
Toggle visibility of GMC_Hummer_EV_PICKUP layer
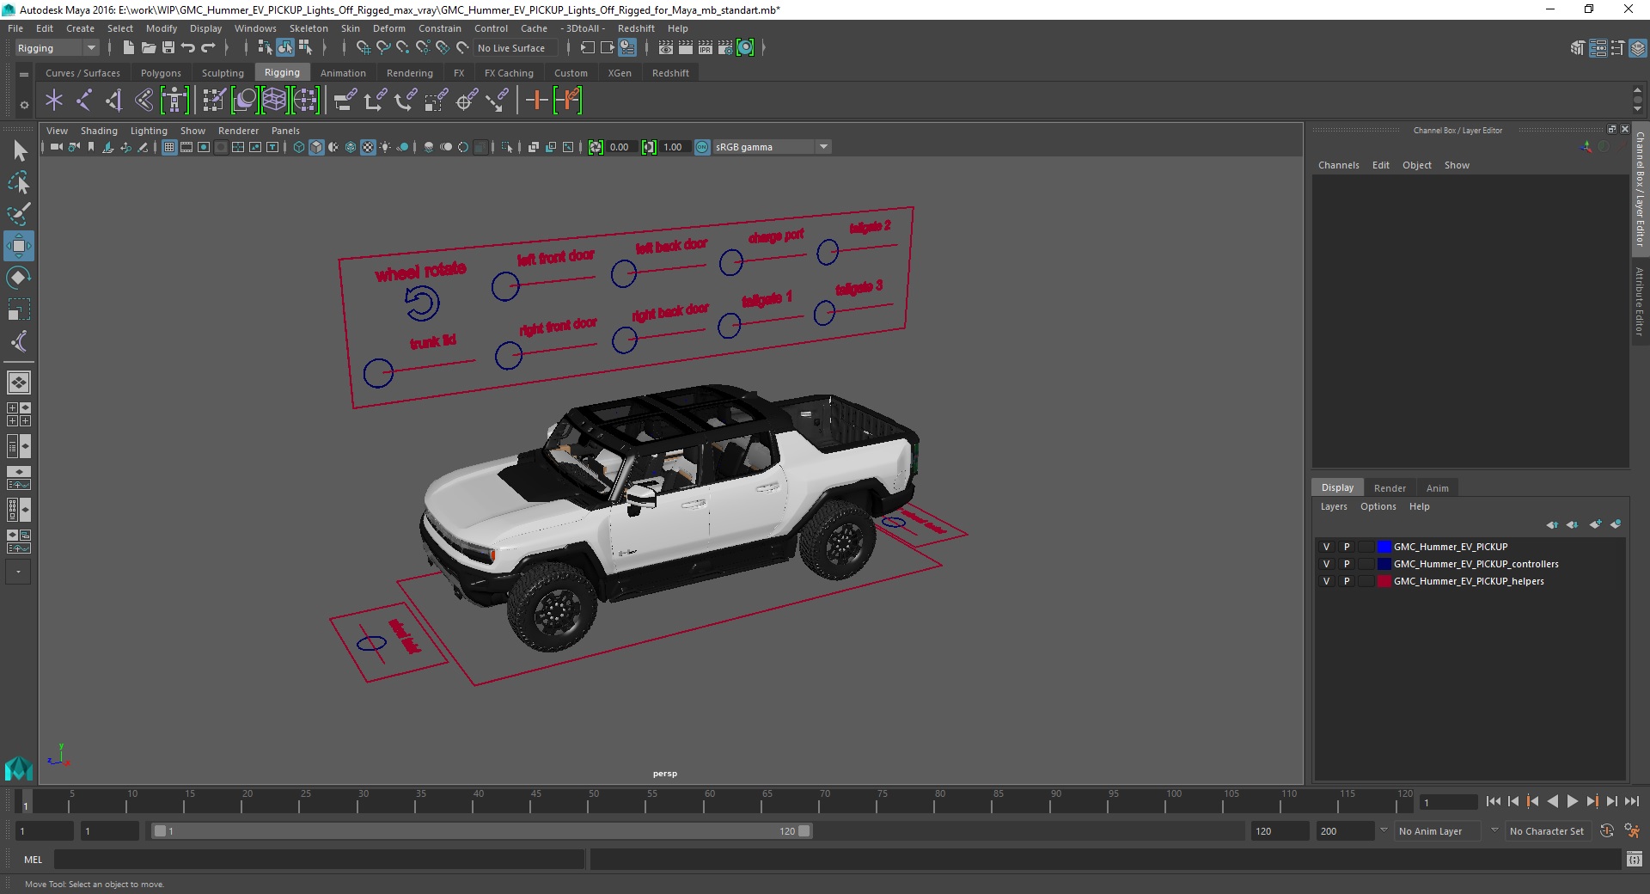point(1326,547)
